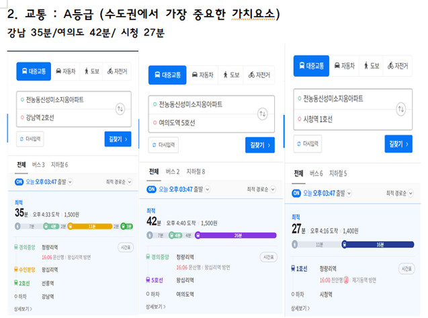Viewport: 428px width, 318px height.
Task: Open 버스 2 results tab
Action: click(173, 171)
